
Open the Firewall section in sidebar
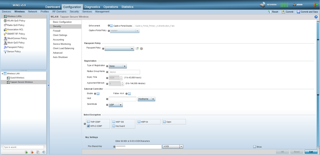pyautogui.click(x=57, y=31)
